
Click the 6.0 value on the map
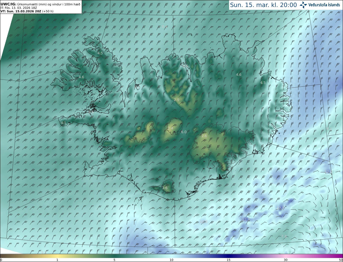[x=184, y=132]
